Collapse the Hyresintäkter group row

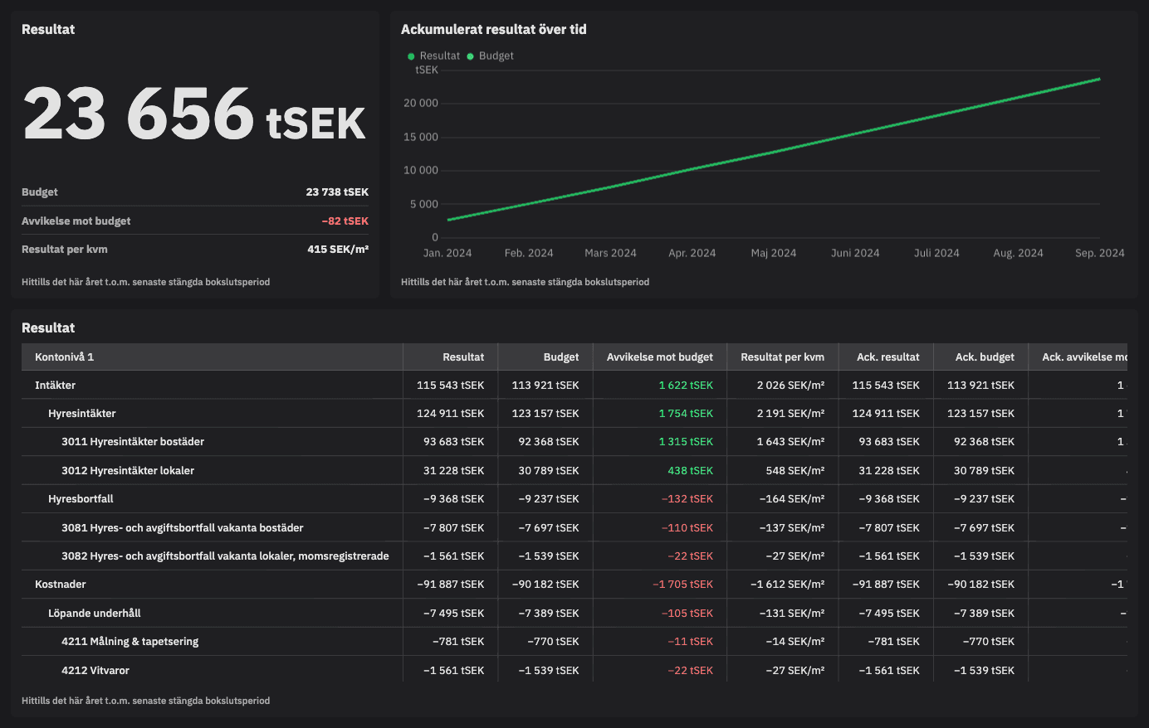[81, 413]
